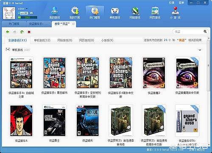Click title text 侠盗猎魔2
Viewport: 212px width, 153px height.
tap(154, 93)
